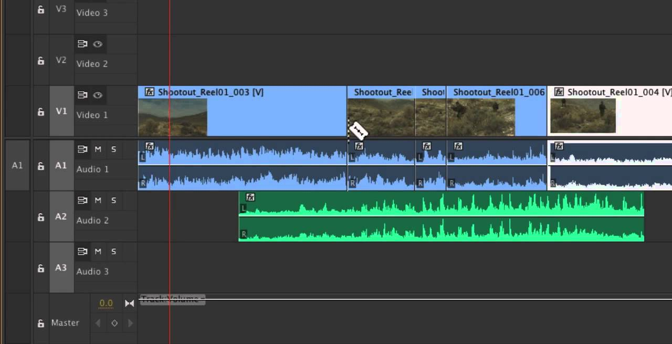Toggle lock on the Video 1 track
The height and width of the screenshot is (344, 672).
(41, 112)
